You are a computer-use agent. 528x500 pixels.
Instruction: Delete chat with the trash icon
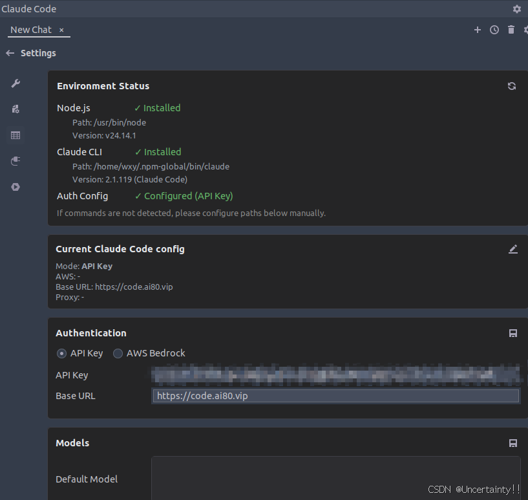pos(511,30)
